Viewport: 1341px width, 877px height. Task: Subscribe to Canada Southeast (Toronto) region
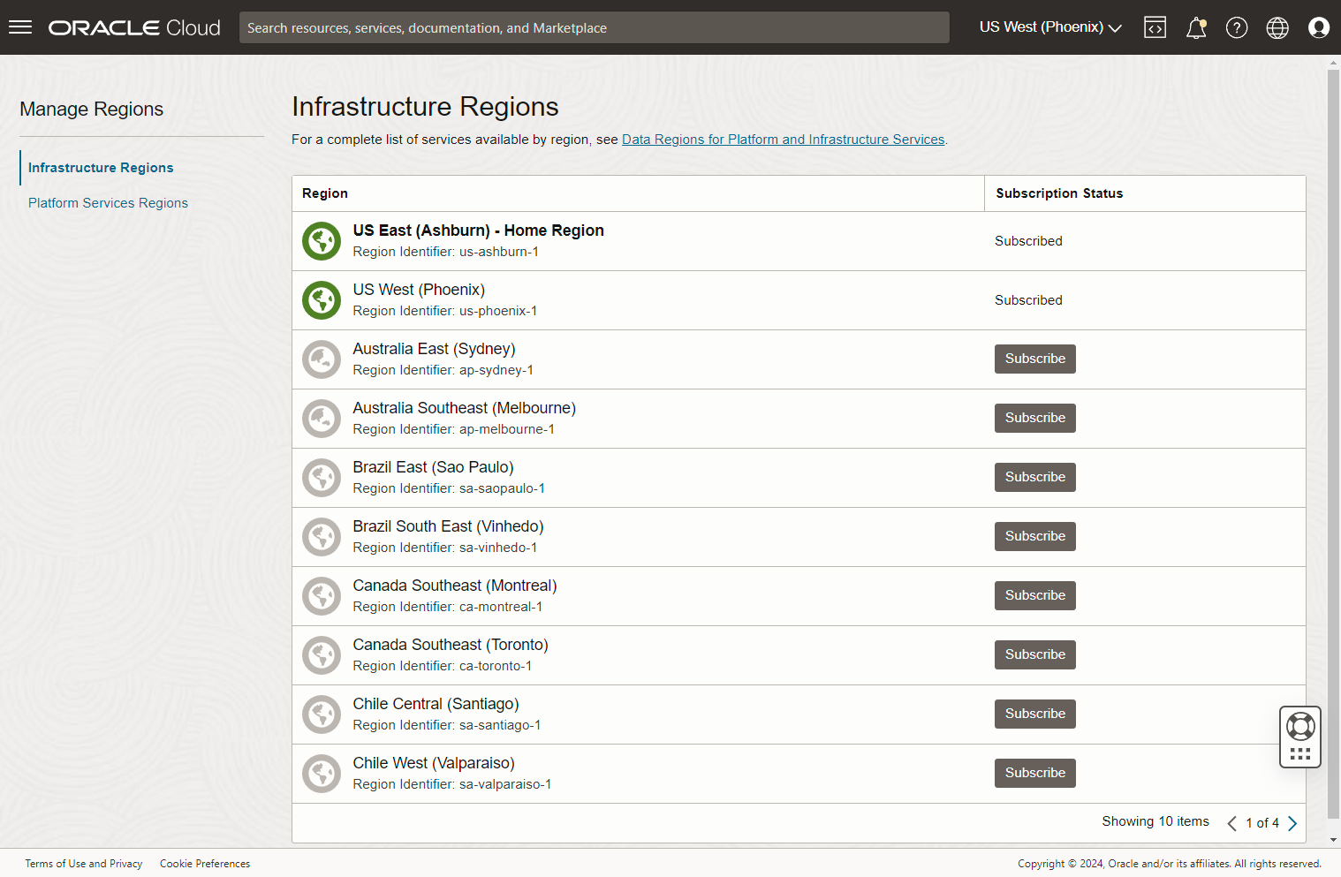(1034, 654)
